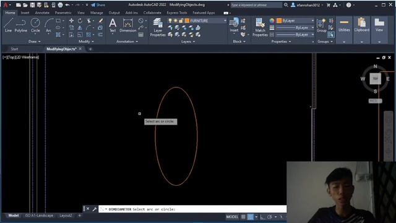396x223 pixels.
Task: Expand the Groups panel
Action: 325,42
